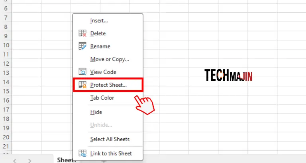Select row 15 header
The height and width of the screenshot is (163, 306).
[x=6, y=91]
